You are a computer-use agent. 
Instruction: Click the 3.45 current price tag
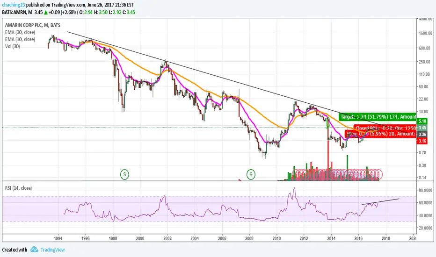click(422, 128)
